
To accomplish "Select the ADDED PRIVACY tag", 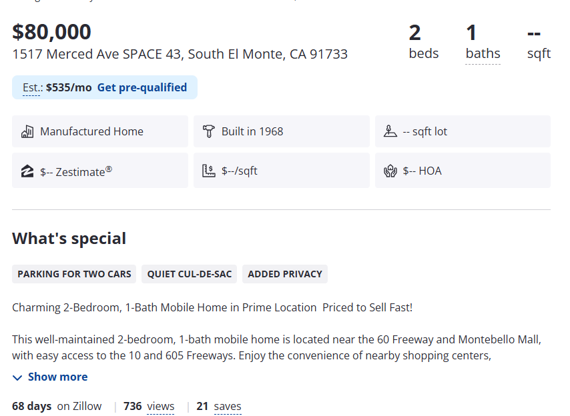I will point(285,274).
